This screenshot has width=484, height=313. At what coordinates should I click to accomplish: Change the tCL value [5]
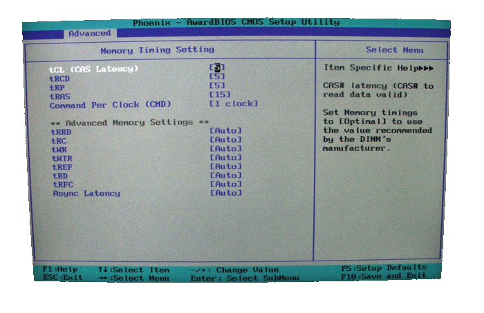coord(217,68)
